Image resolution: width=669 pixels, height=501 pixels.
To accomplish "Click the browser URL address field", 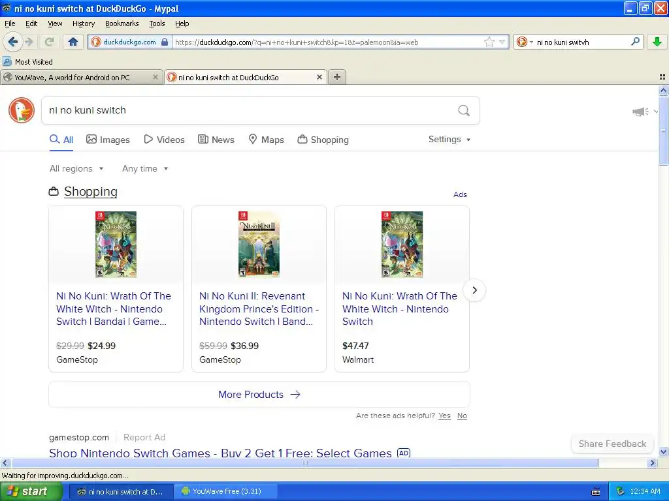I will 328,42.
